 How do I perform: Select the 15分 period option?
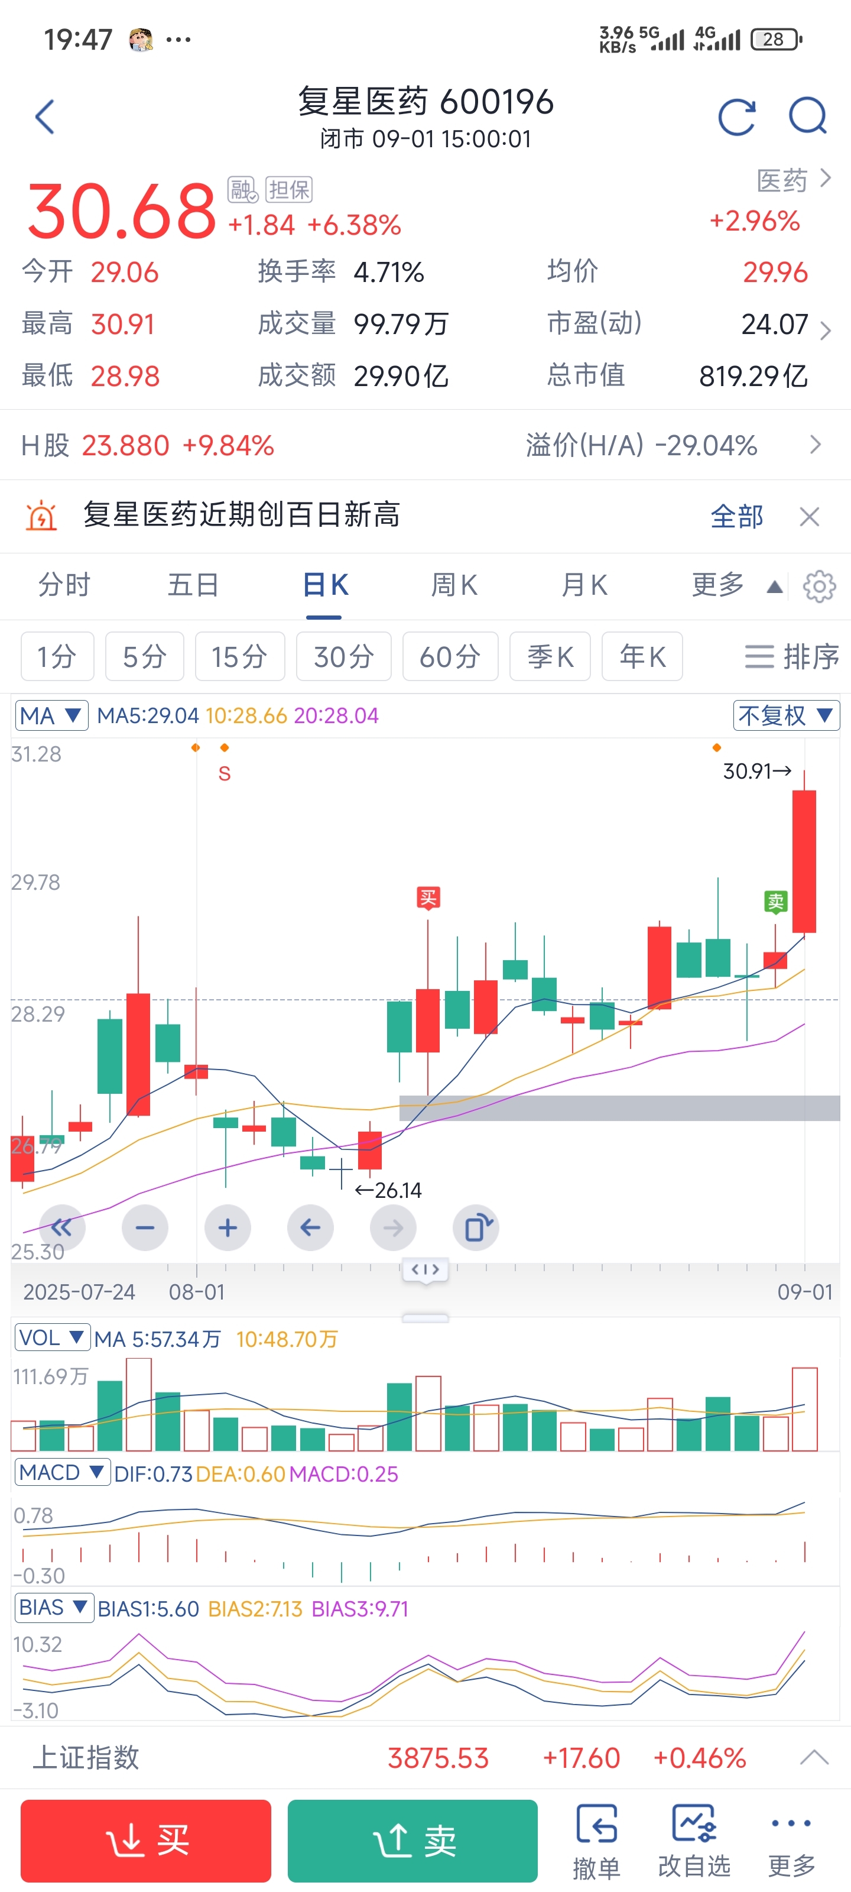click(x=239, y=656)
